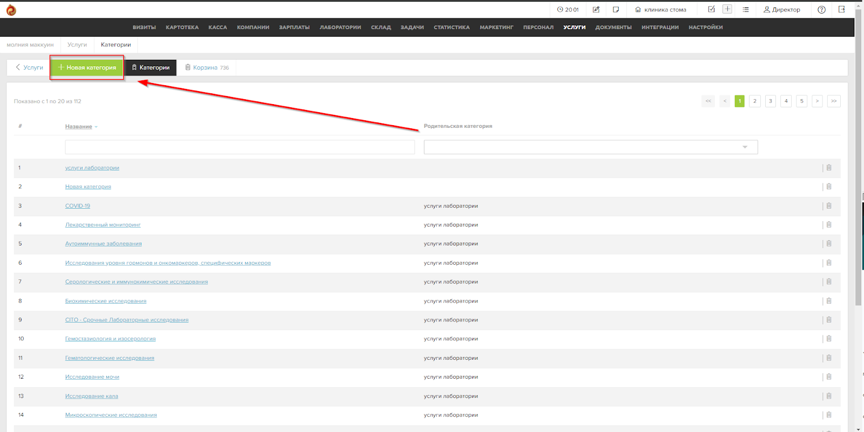864x432 pixels.
Task: Click the logout exit icon
Action: pyautogui.click(x=841, y=10)
